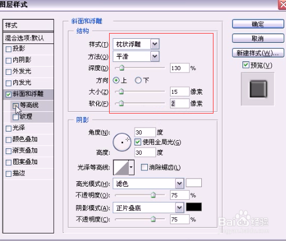Tick the 纹理 texture checkbox
Image resolution: width=286 pixels, height=241 pixels.
pos(16,117)
